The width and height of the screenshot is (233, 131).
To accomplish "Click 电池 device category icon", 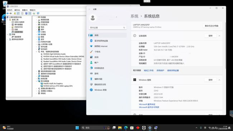I will [39, 27].
